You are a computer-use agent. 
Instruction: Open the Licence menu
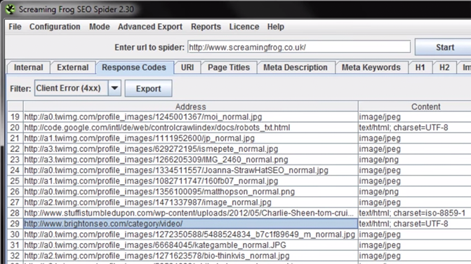[x=244, y=27]
